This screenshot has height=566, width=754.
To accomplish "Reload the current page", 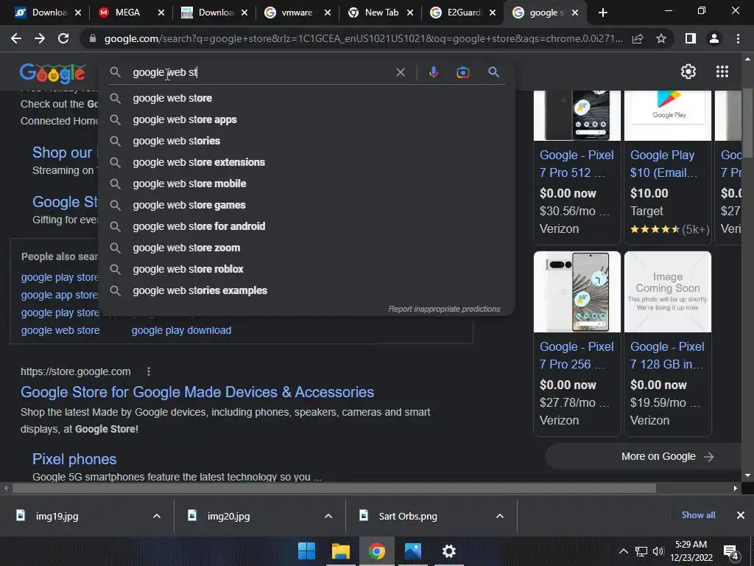I will click(63, 38).
